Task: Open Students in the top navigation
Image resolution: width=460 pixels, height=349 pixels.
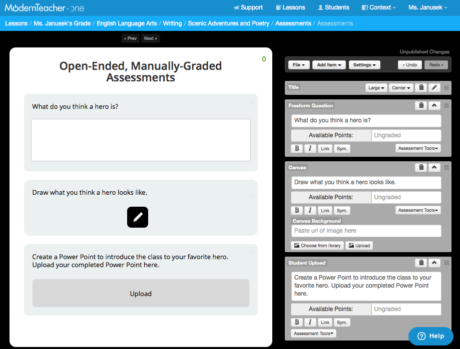Action: [x=333, y=7]
